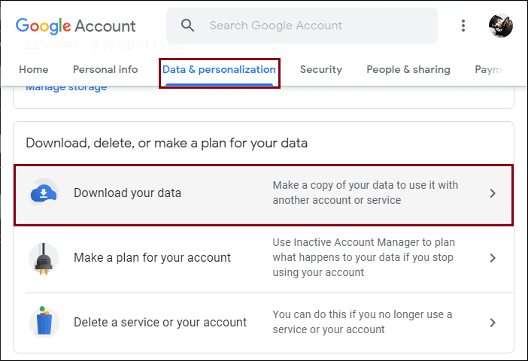The height and width of the screenshot is (361, 528).
Task: Focus the Search Google Account field
Action: pyautogui.click(x=302, y=26)
